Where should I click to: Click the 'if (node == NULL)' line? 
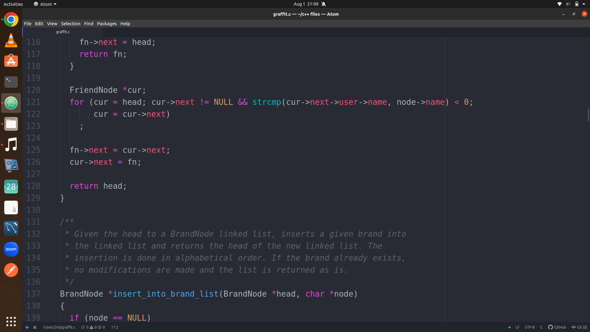(110, 318)
